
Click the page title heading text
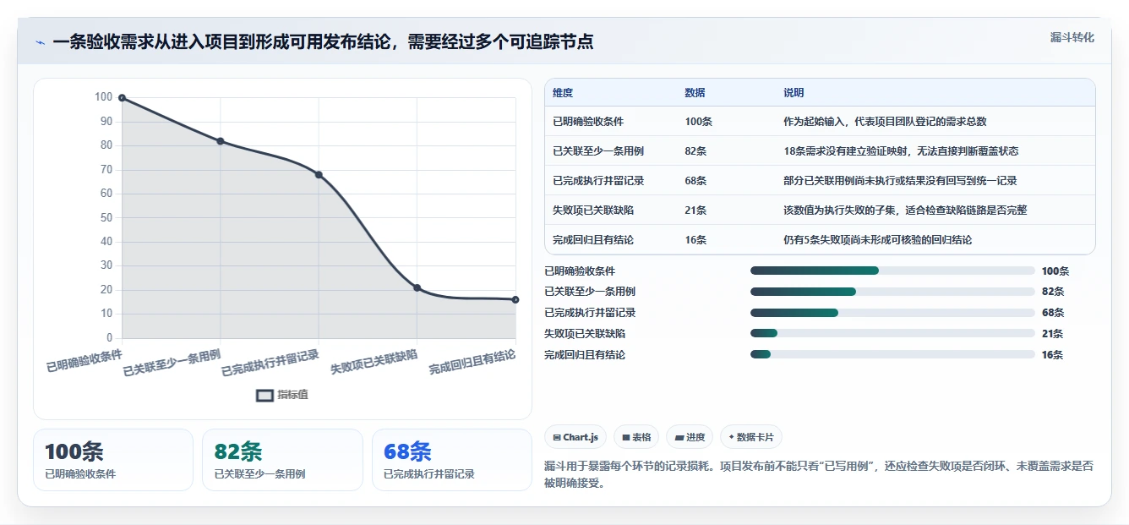click(x=323, y=42)
